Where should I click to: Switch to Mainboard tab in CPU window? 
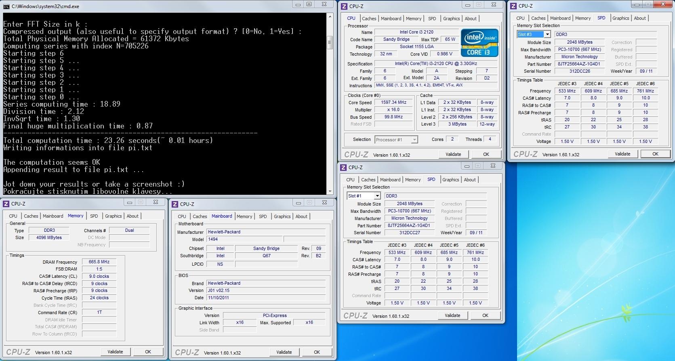click(391, 19)
